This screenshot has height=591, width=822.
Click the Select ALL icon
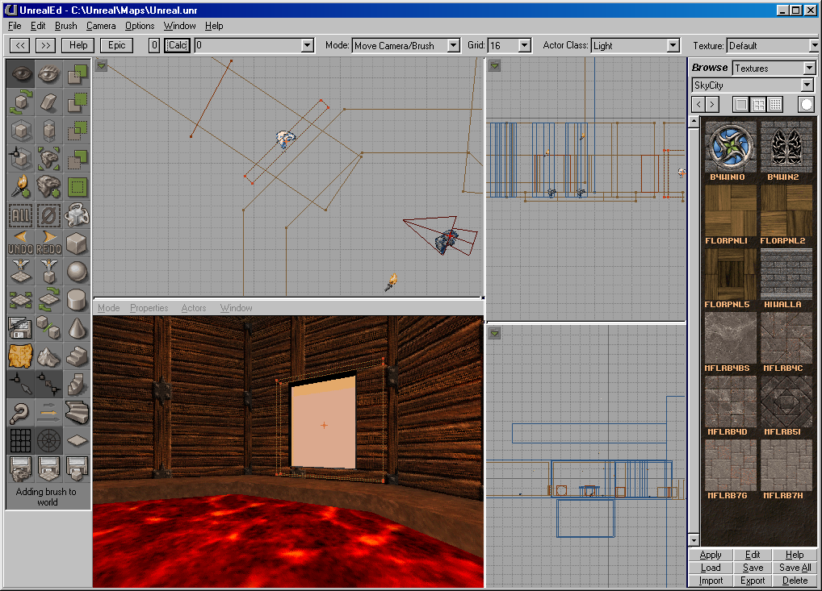click(x=21, y=215)
